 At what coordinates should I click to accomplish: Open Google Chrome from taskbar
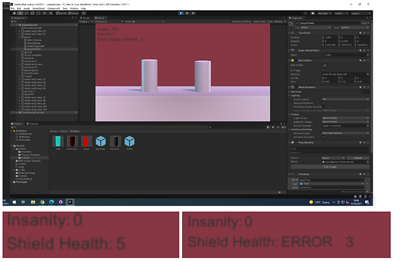click(42, 202)
